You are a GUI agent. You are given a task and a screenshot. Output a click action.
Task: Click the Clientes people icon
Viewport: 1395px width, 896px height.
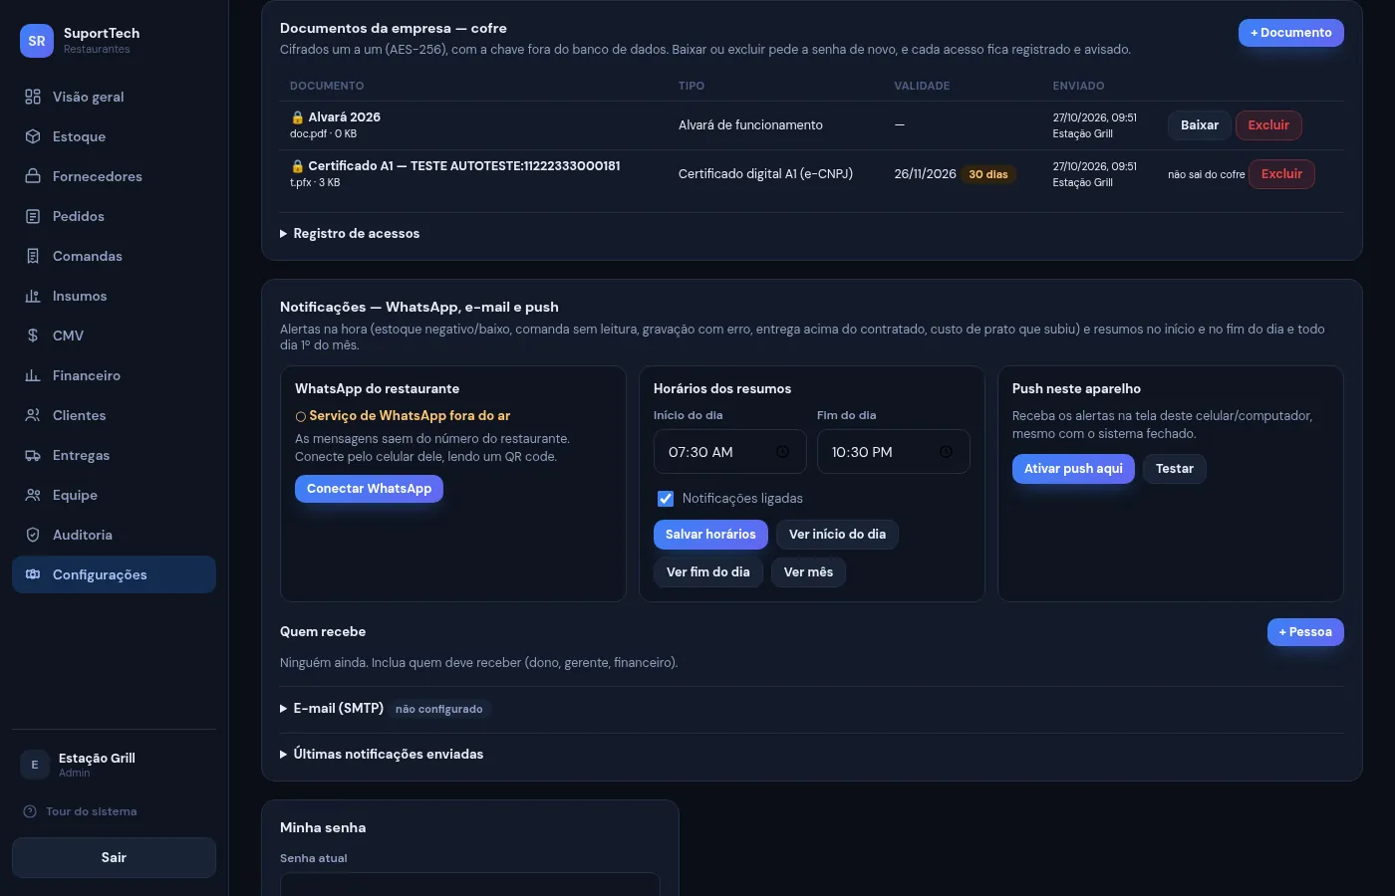[x=33, y=415]
